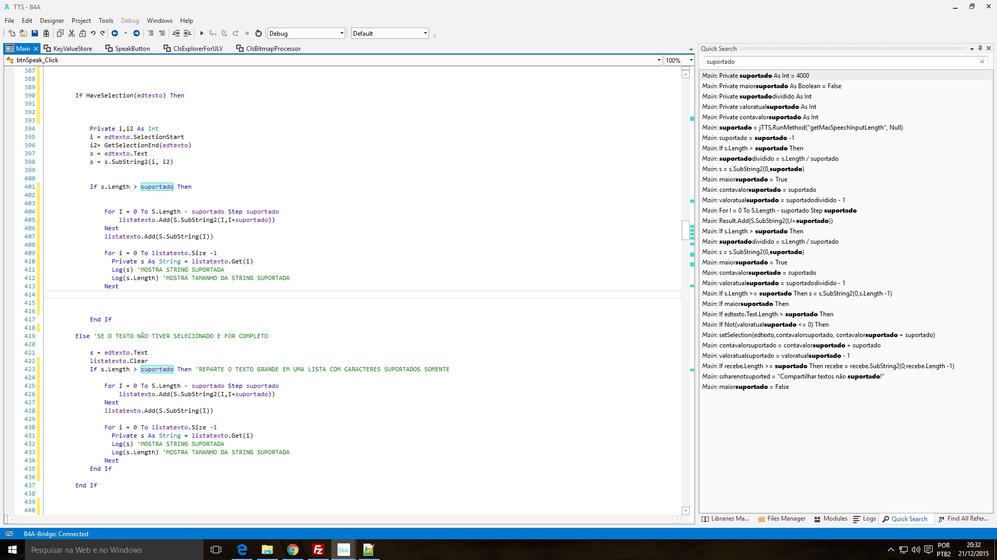Screen dimensions: 997x560
Task: Click the Navigate Forward arrow icon
Action: point(137,33)
